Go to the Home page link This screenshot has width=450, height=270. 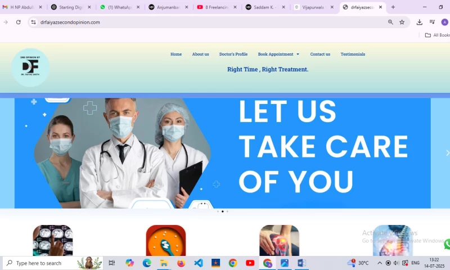click(x=176, y=54)
